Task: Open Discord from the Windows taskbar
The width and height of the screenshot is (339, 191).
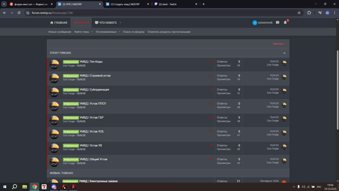Action: click(x=54, y=187)
